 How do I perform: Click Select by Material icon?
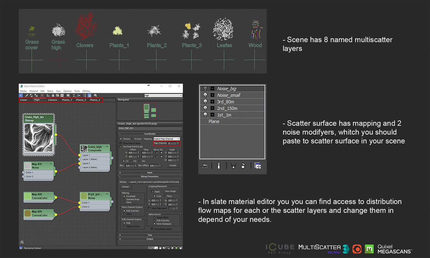coord(95,95)
